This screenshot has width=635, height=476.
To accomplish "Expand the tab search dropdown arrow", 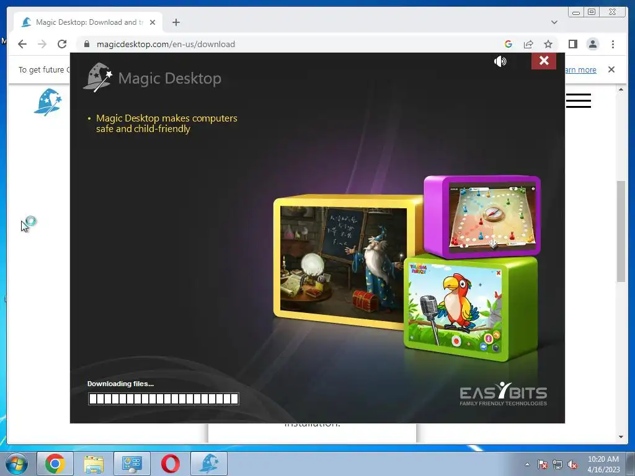I will (x=554, y=22).
